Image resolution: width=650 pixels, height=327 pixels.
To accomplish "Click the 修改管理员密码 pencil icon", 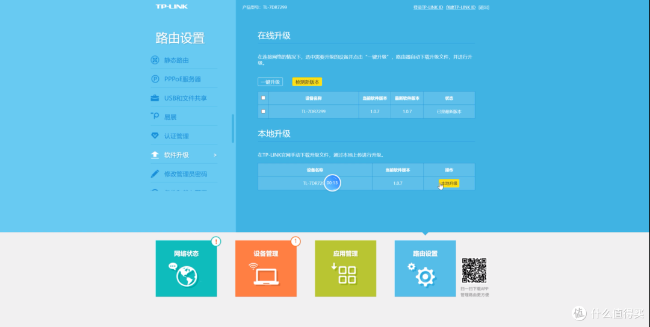I will pos(155,174).
